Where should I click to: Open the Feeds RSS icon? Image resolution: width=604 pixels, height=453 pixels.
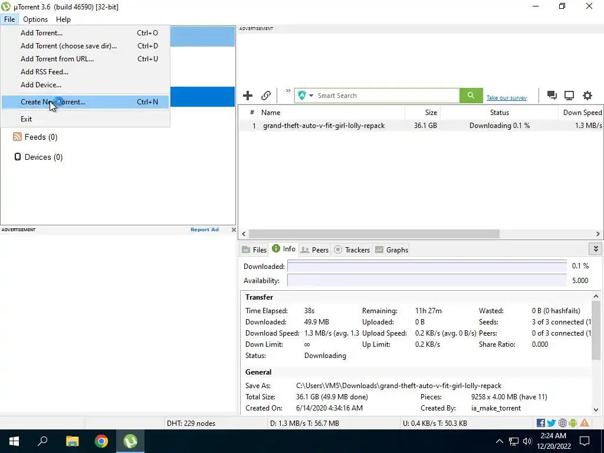(x=17, y=137)
